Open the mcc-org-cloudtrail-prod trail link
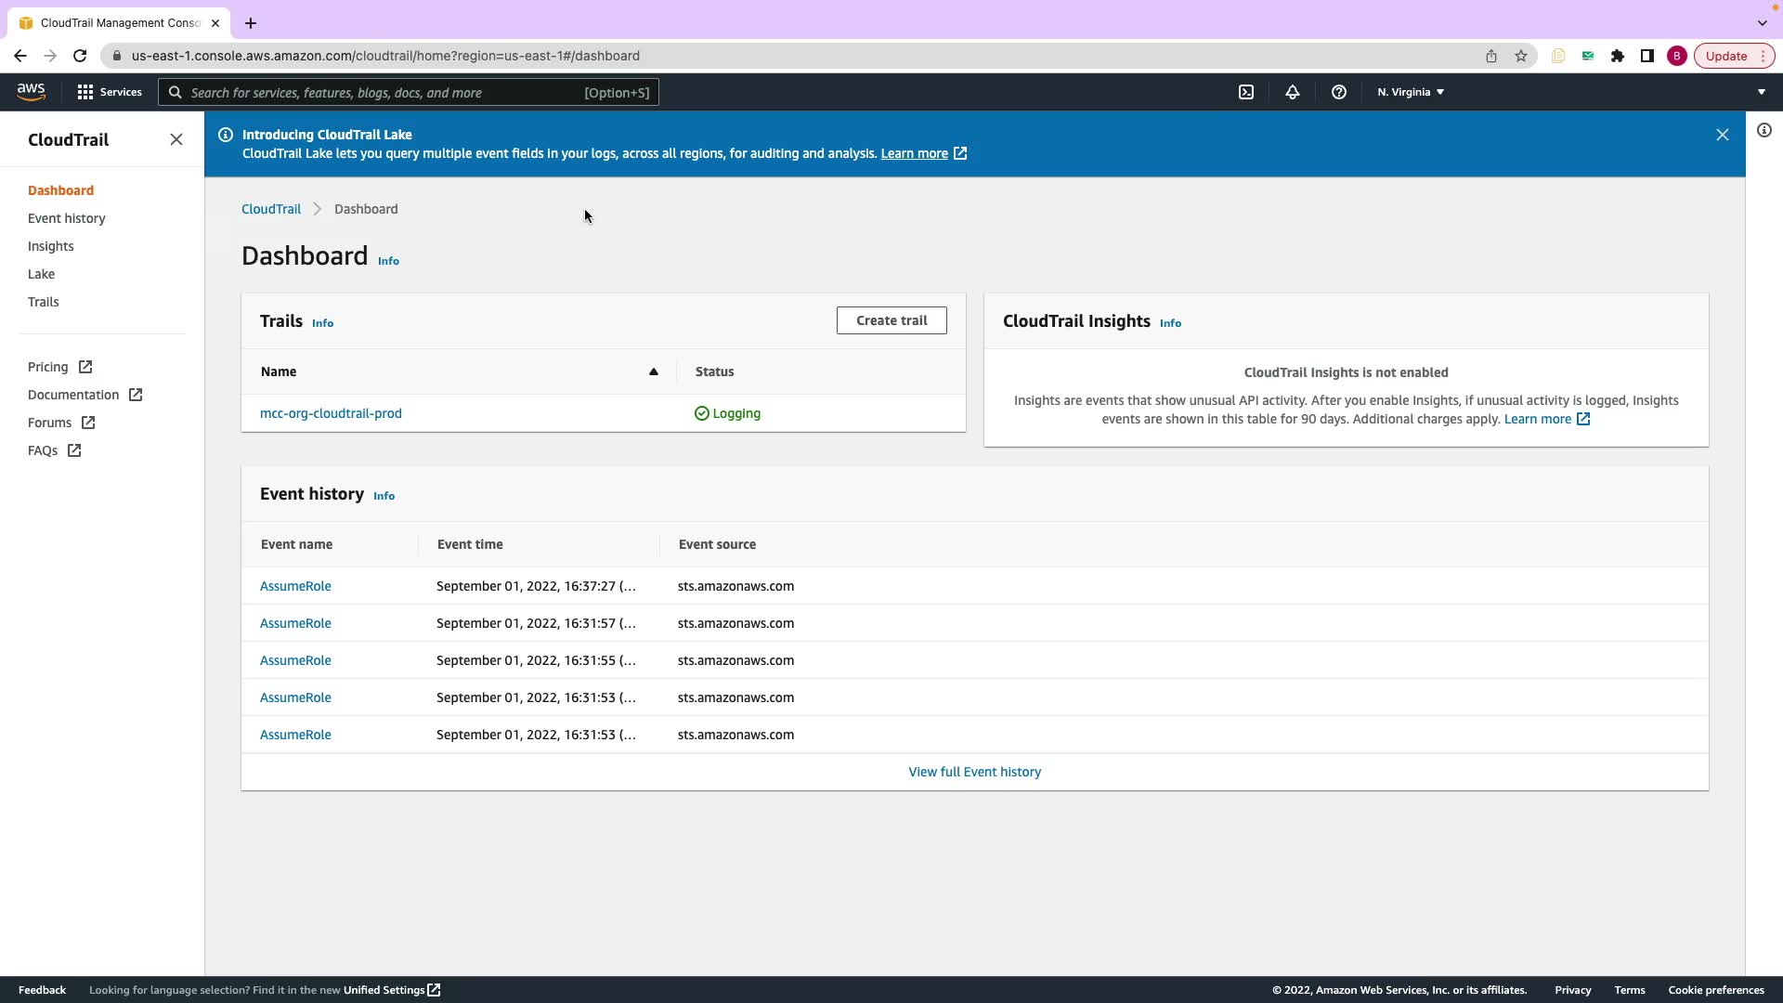This screenshot has height=1003, width=1783. coord(331,413)
